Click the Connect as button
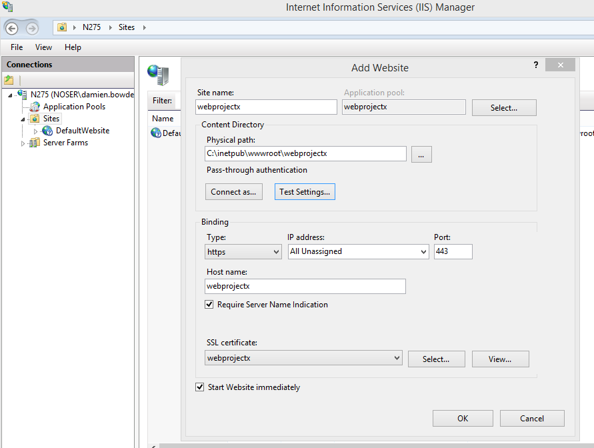This screenshot has height=448, width=594. point(233,192)
